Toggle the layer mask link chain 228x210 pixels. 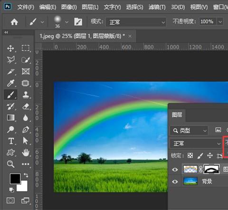tap(200, 169)
